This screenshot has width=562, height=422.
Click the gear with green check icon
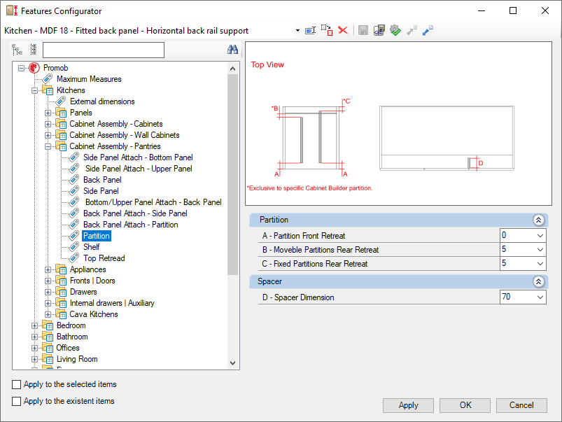pyautogui.click(x=395, y=31)
